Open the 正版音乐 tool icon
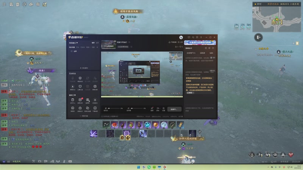 coord(95,100)
